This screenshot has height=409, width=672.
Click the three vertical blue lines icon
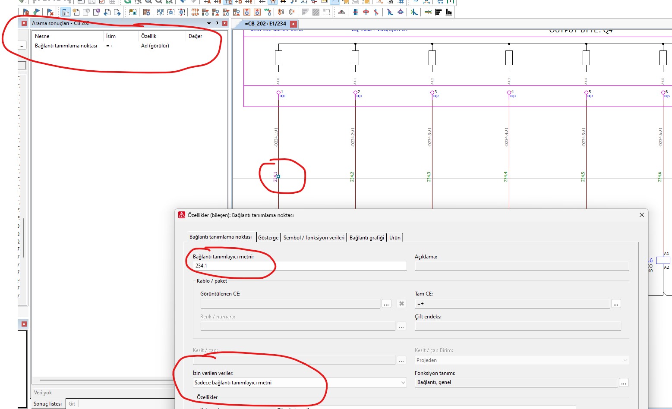(x=356, y=12)
